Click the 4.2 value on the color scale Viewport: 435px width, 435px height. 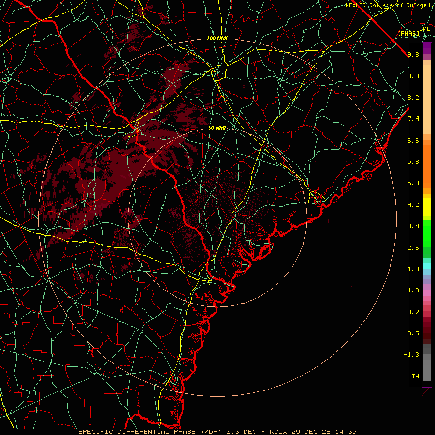point(413,205)
